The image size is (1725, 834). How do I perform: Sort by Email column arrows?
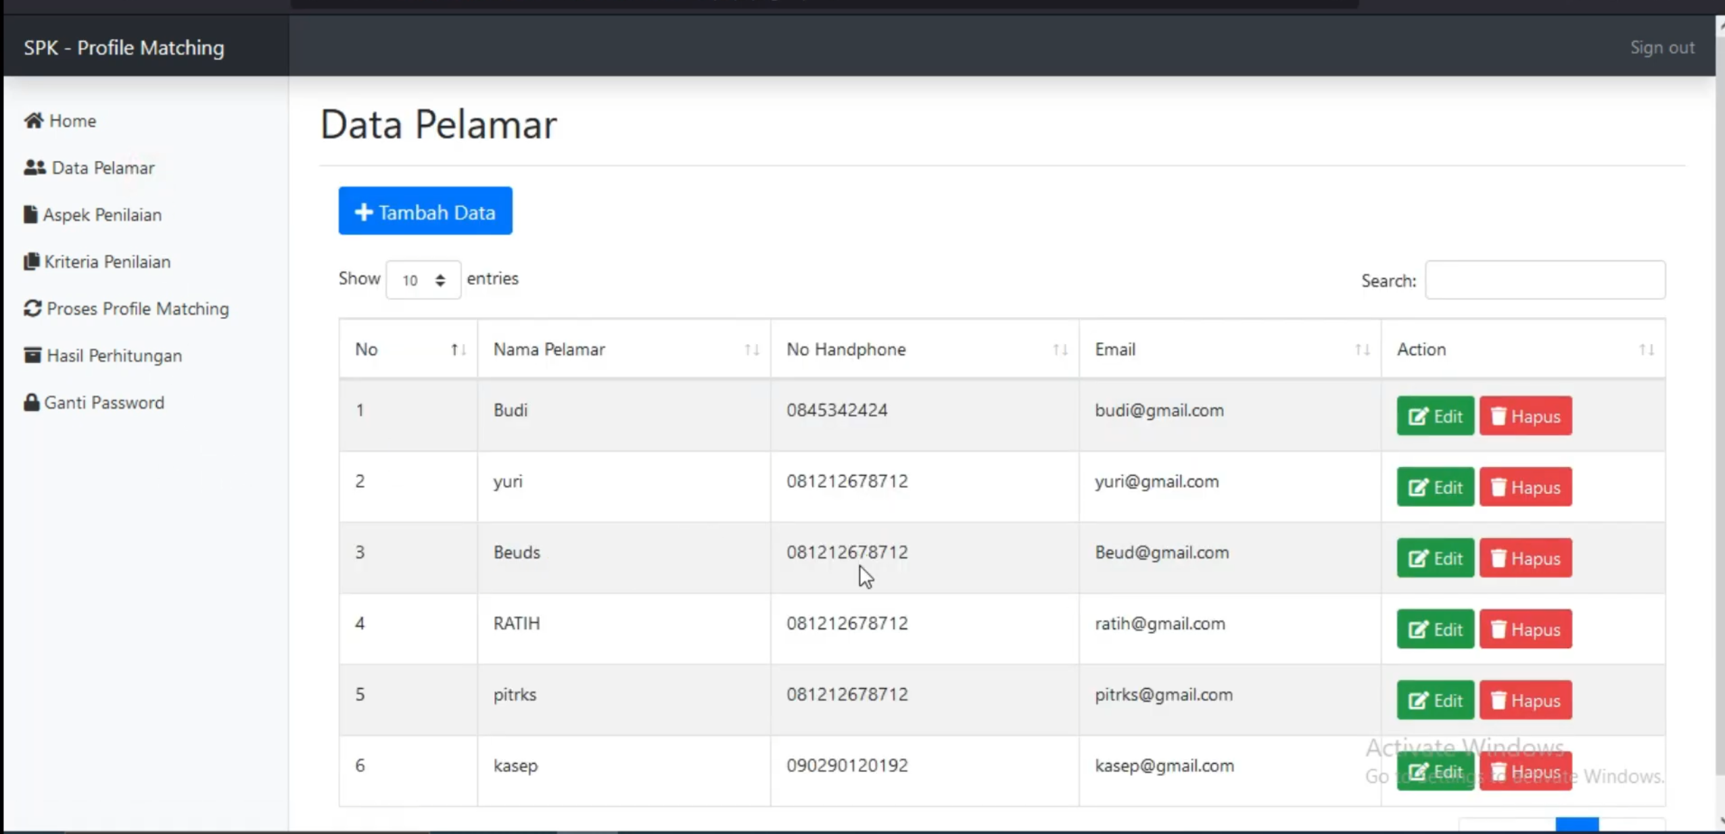1363,349
